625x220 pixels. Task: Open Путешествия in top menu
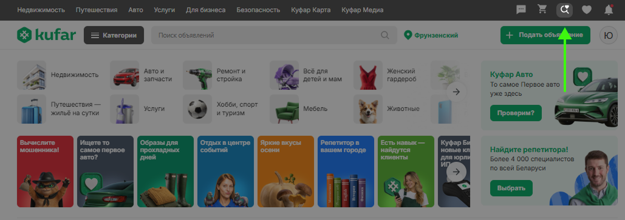tap(97, 10)
